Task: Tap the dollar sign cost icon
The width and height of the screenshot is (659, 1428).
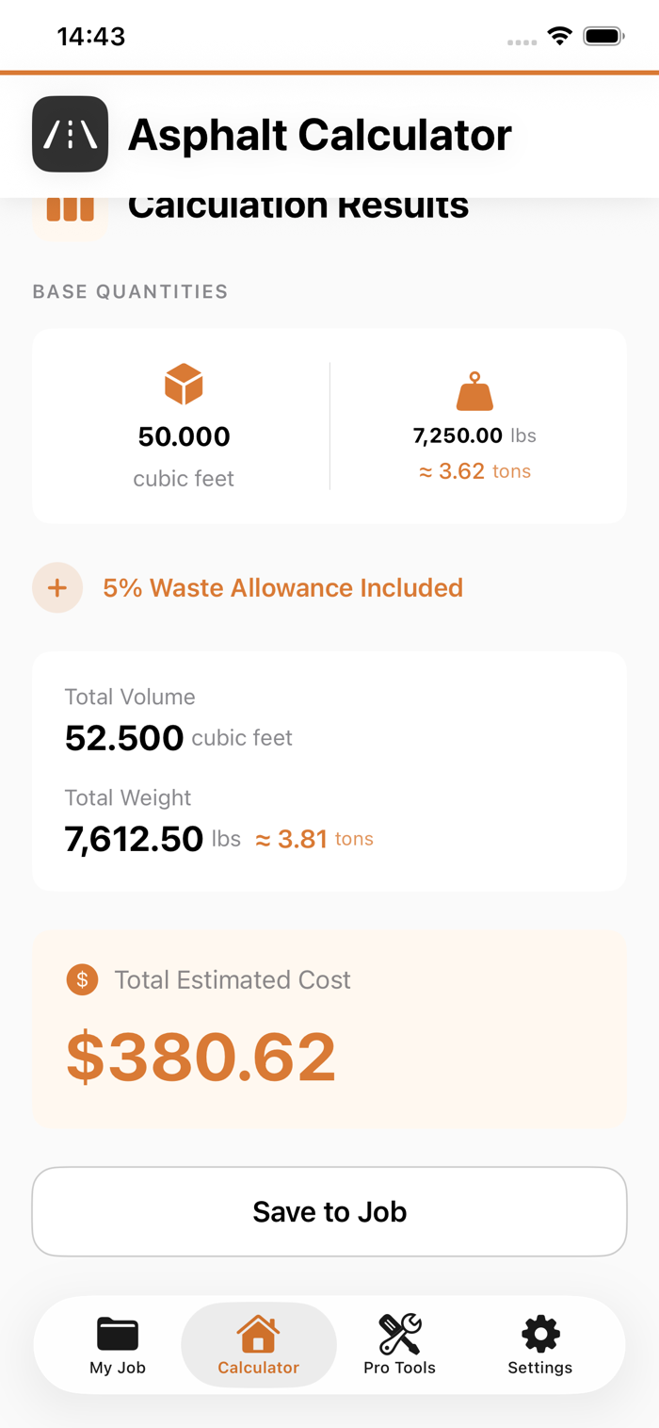Action: 82,979
